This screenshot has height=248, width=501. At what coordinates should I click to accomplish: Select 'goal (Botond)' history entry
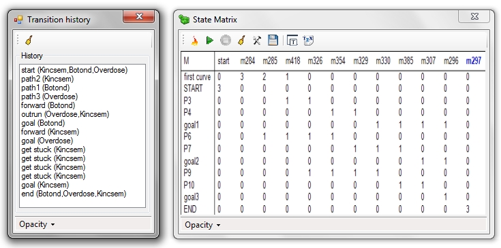43,123
